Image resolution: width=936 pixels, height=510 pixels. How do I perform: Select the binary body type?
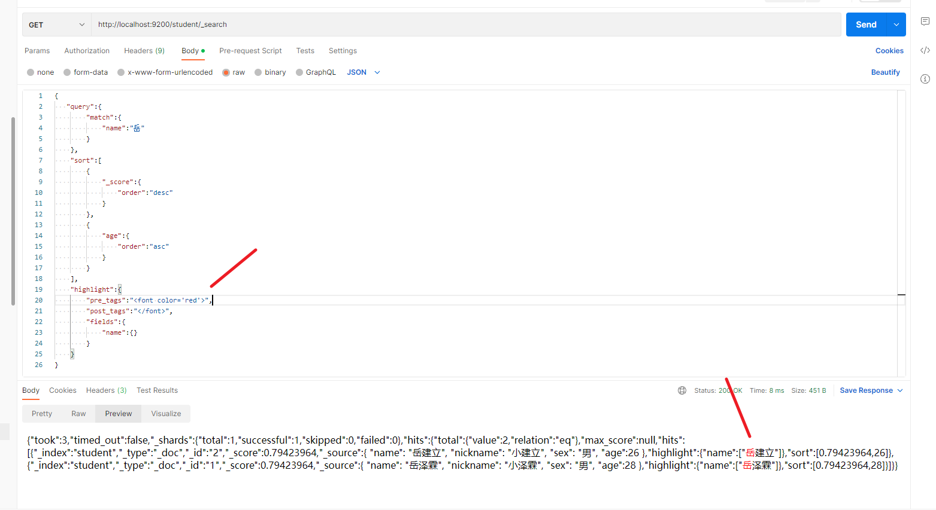(270, 72)
